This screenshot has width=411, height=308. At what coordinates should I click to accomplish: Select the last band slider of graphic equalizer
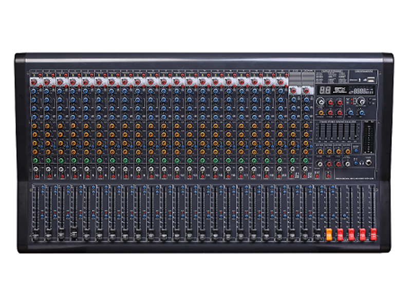[356, 132]
